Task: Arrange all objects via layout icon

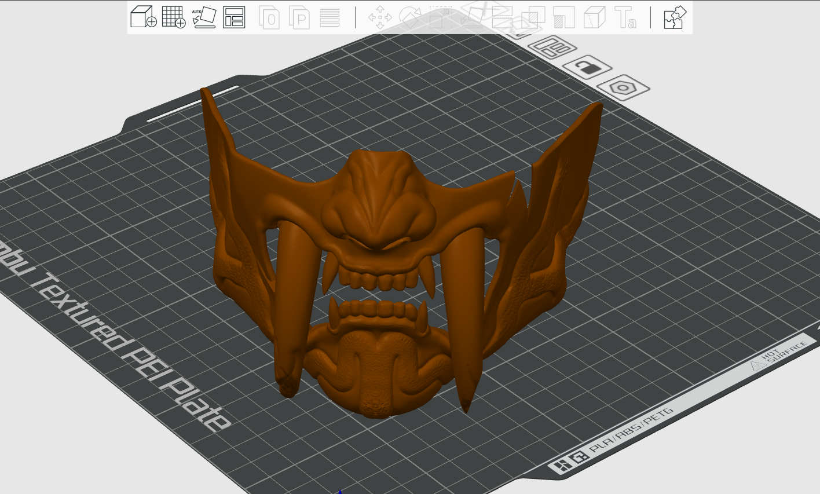Action: point(234,17)
